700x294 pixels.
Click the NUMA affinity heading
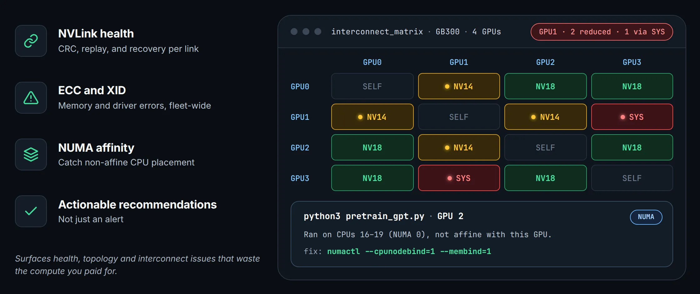click(x=96, y=148)
